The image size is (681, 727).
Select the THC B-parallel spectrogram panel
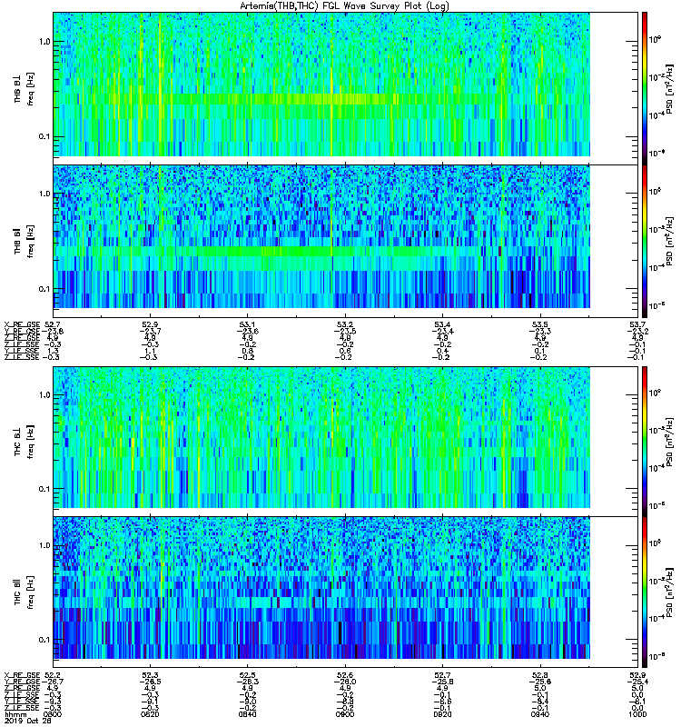(321, 587)
